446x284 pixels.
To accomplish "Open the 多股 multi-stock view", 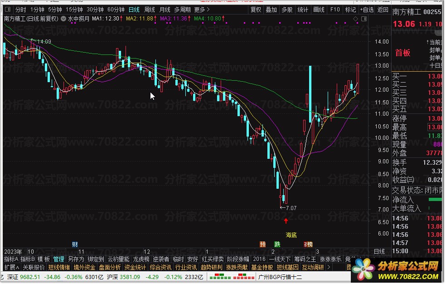I will pos(287,10).
